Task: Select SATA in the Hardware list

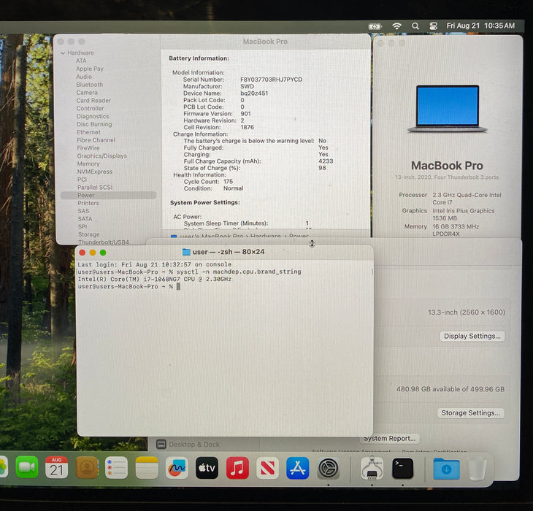Action: 85,219
